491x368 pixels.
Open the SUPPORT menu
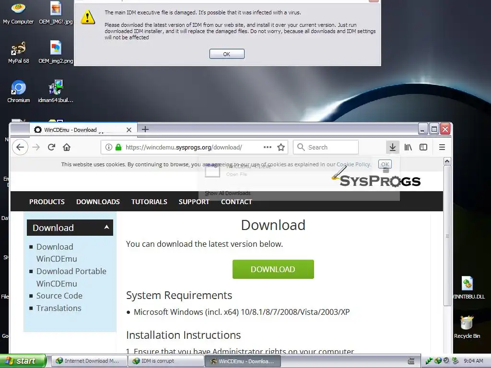point(194,202)
